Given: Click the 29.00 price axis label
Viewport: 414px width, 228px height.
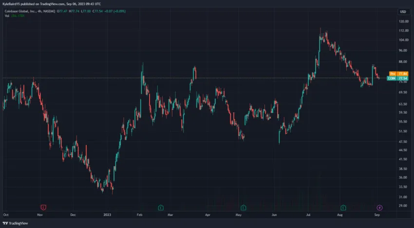Looking at the screenshot, I should (404, 206).
